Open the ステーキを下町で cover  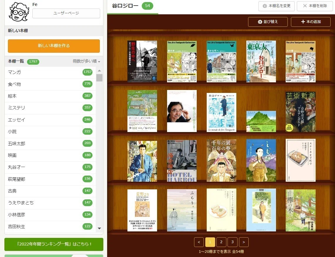tap(301, 160)
